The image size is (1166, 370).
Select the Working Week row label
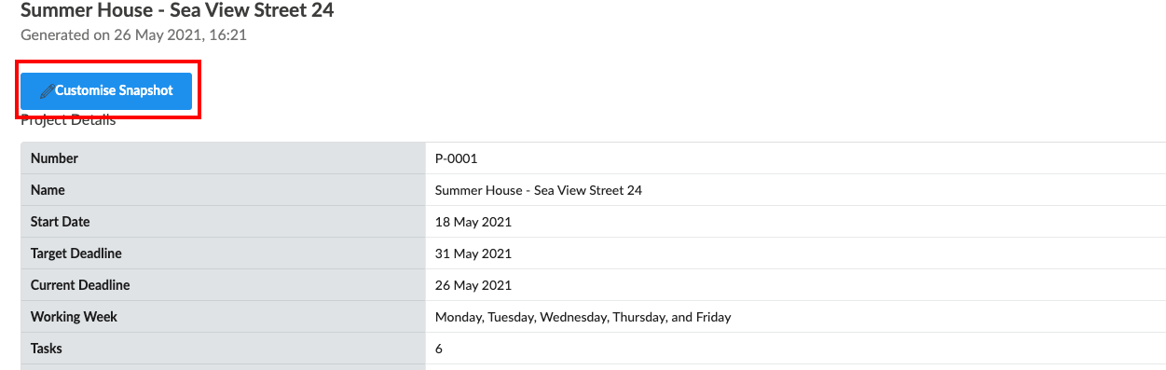(x=74, y=317)
